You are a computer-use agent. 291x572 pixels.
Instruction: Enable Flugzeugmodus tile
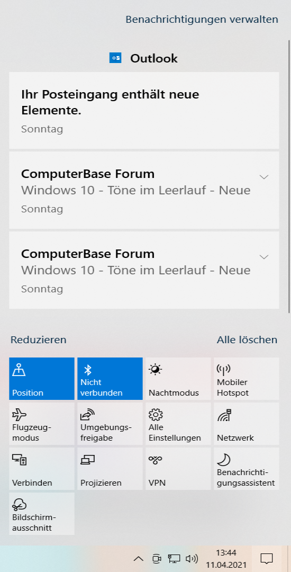click(x=41, y=424)
